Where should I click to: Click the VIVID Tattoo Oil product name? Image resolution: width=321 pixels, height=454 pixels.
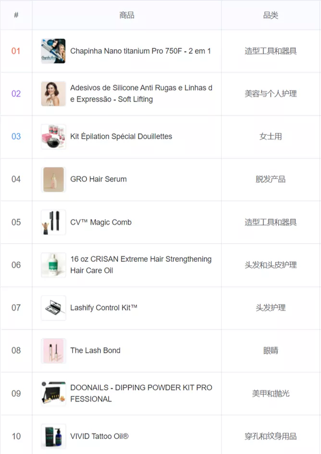click(x=99, y=436)
